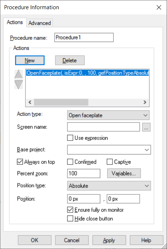This screenshot has height=249, width=167.
Task: Click the Delete action button
Action: 70,60
